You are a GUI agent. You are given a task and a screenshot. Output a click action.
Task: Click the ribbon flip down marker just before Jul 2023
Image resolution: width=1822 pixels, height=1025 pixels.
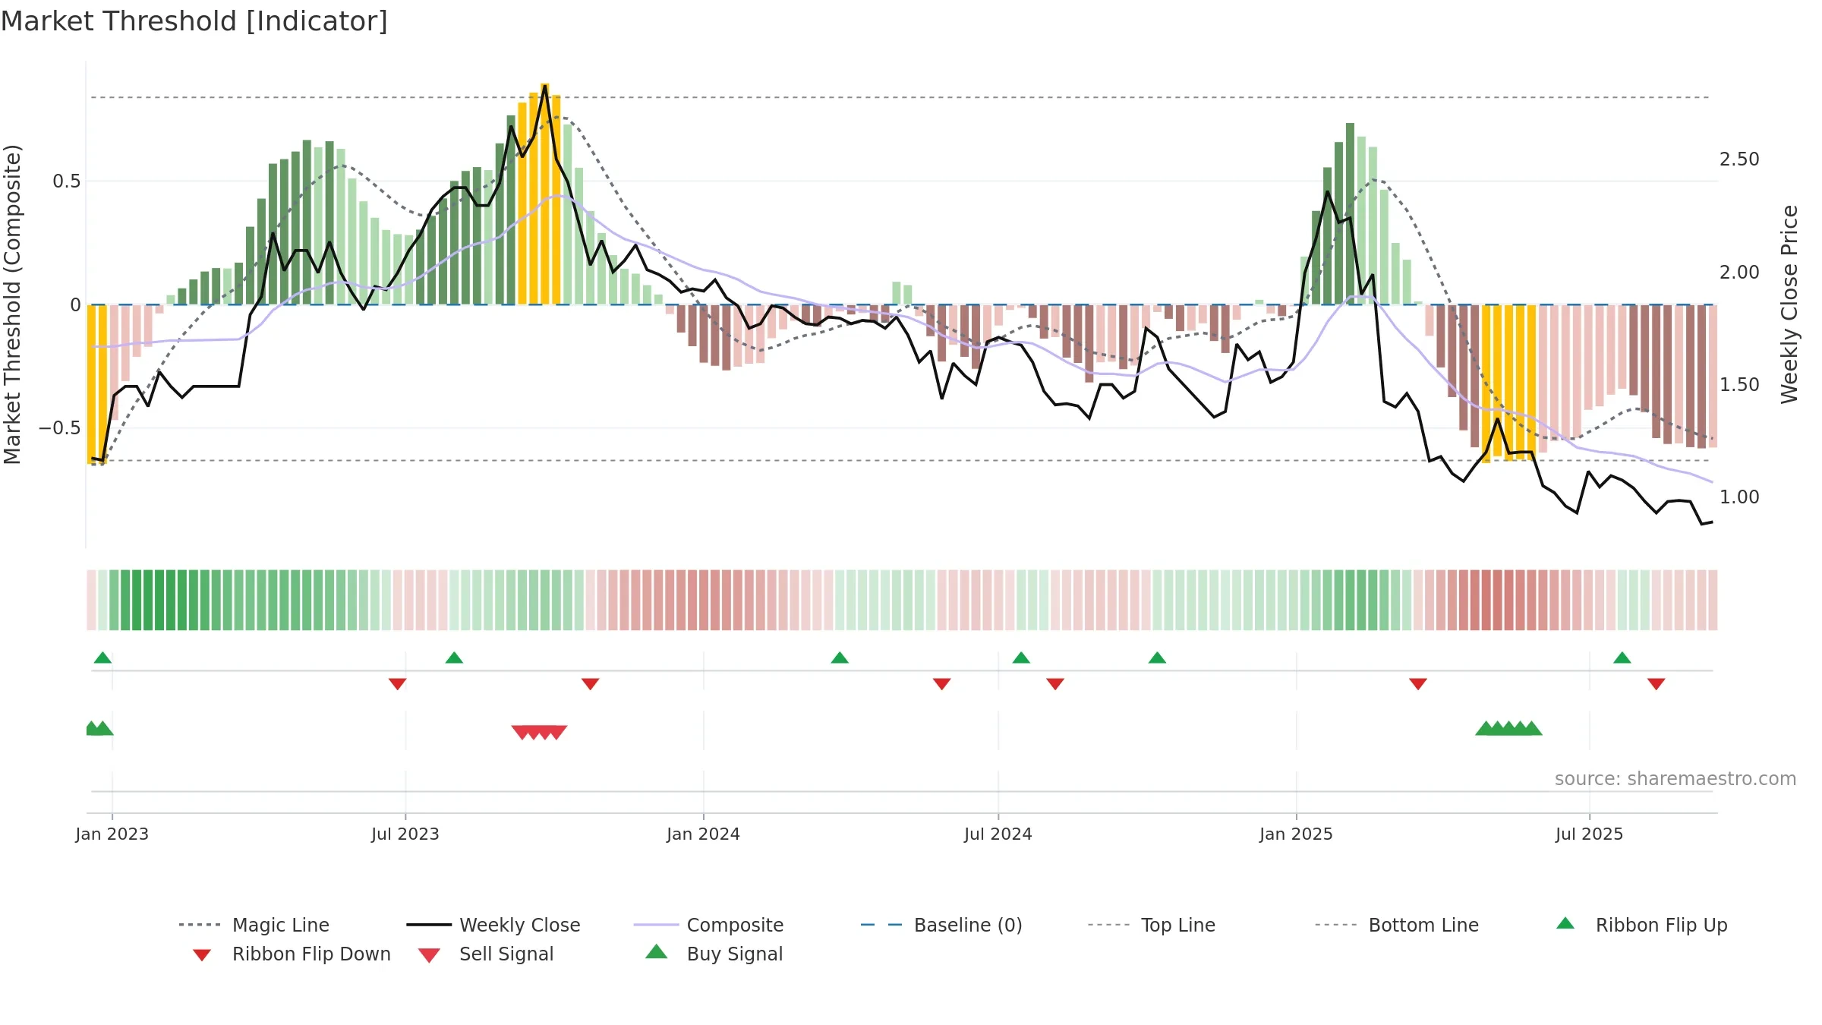[397, 684]
